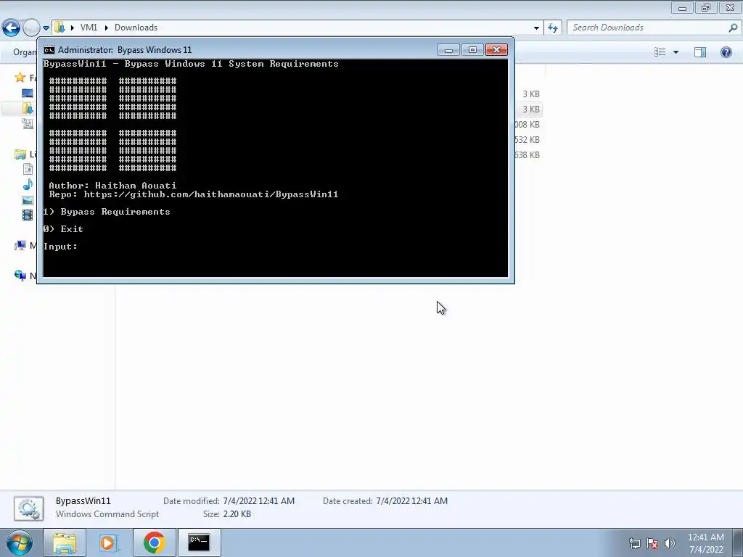Switch to Command Prompt taskbar button

coord(199,542)
